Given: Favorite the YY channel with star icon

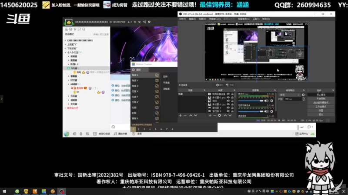Looking at the screenshot, I should 135,22.
